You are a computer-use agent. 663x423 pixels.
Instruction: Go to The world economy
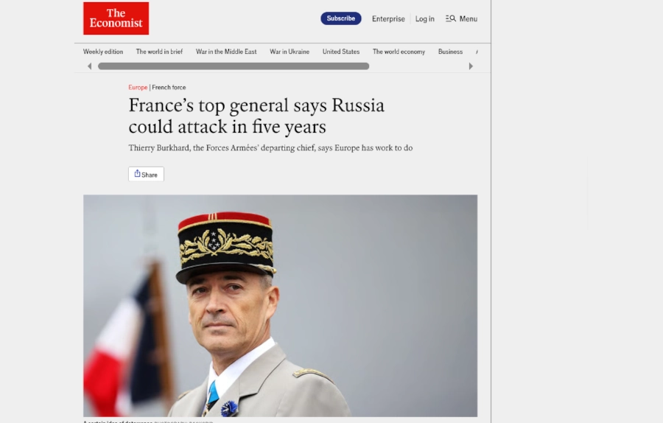(x=399, y=52)
